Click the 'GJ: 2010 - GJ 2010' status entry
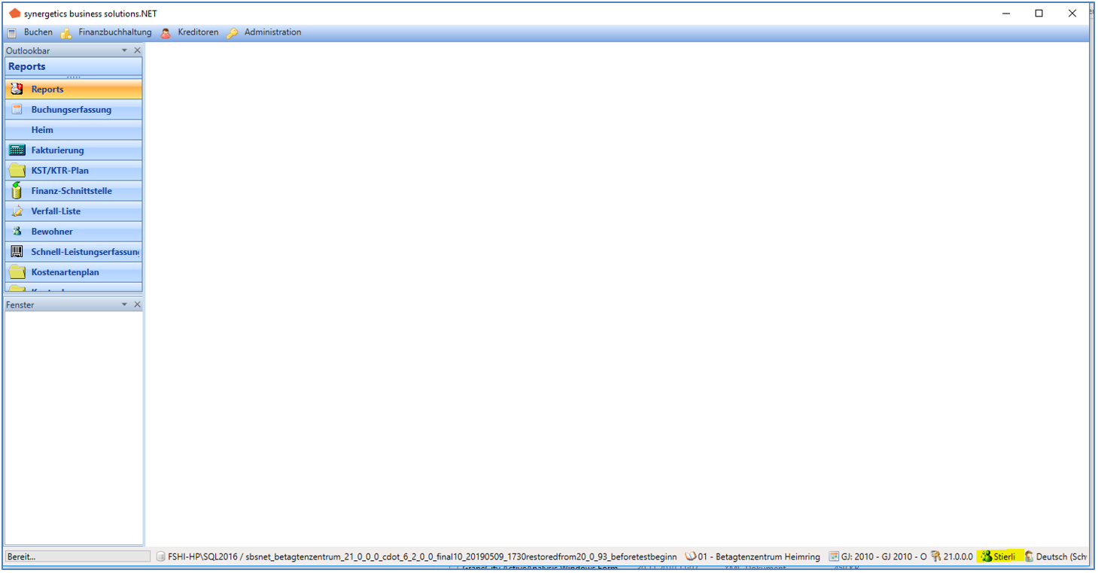This screenshot has width=1098, height=573. 878,556
